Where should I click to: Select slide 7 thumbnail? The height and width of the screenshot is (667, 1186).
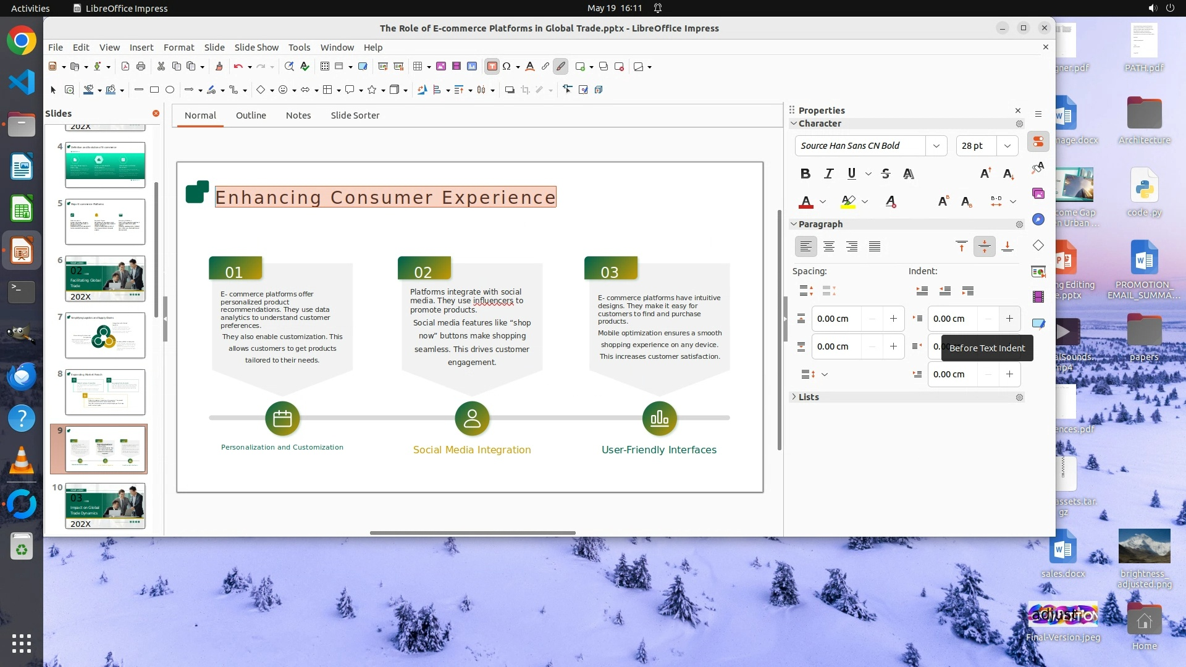coord(105,335)
